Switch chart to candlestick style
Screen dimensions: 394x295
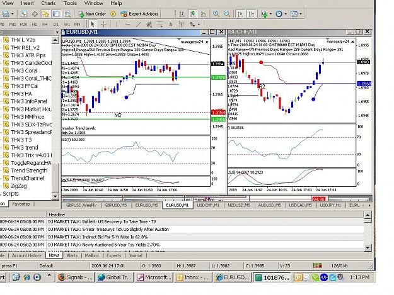pos(193,14)
